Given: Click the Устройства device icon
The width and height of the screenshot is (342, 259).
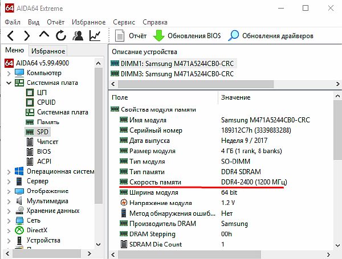Looking at the screenshot, I should [x=19, y=240].
